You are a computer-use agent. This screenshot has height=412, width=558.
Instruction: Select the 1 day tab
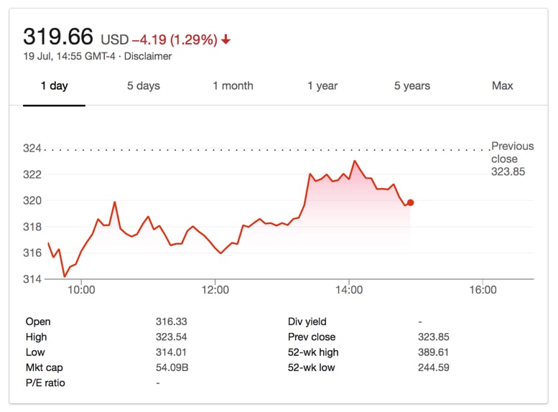pyautogui.click(x=54, y=85)
